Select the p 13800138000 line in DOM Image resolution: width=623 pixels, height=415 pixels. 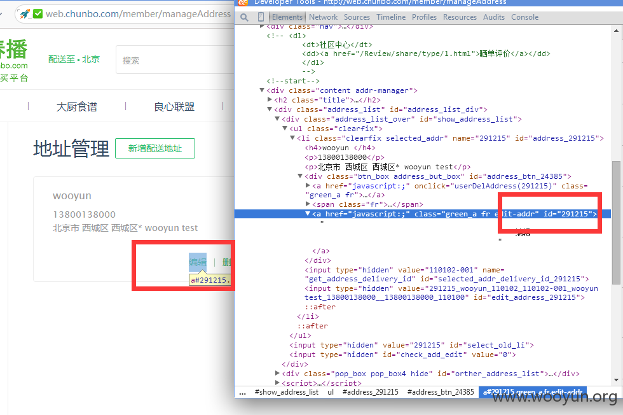345,157
